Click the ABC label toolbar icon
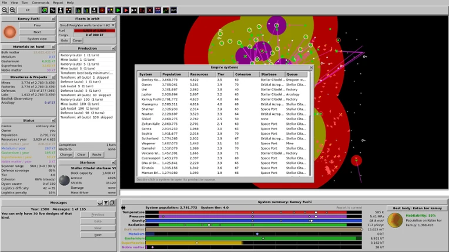Screen dimensions: 449x252 (94, 11)
